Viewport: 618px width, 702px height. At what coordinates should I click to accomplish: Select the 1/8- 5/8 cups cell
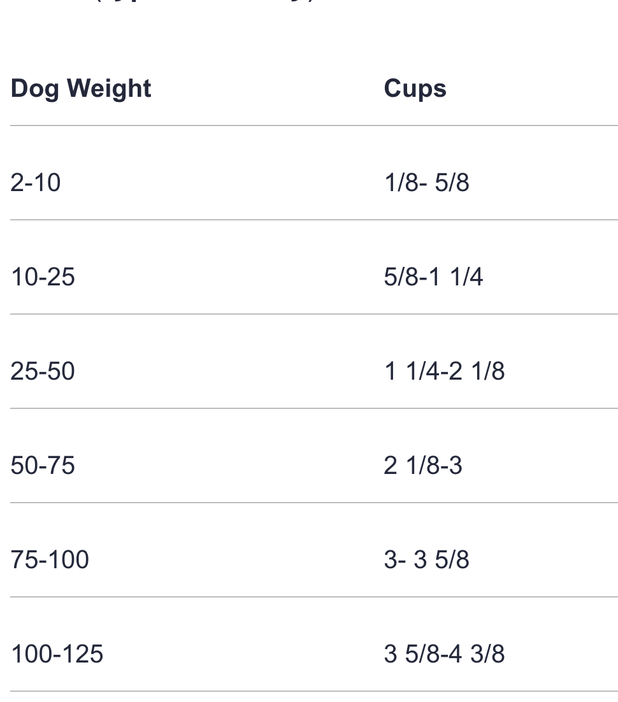426,183
